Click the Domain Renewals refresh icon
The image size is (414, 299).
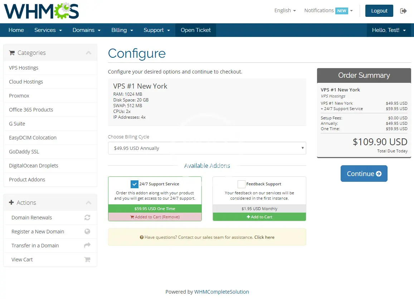tap(87, 218)
